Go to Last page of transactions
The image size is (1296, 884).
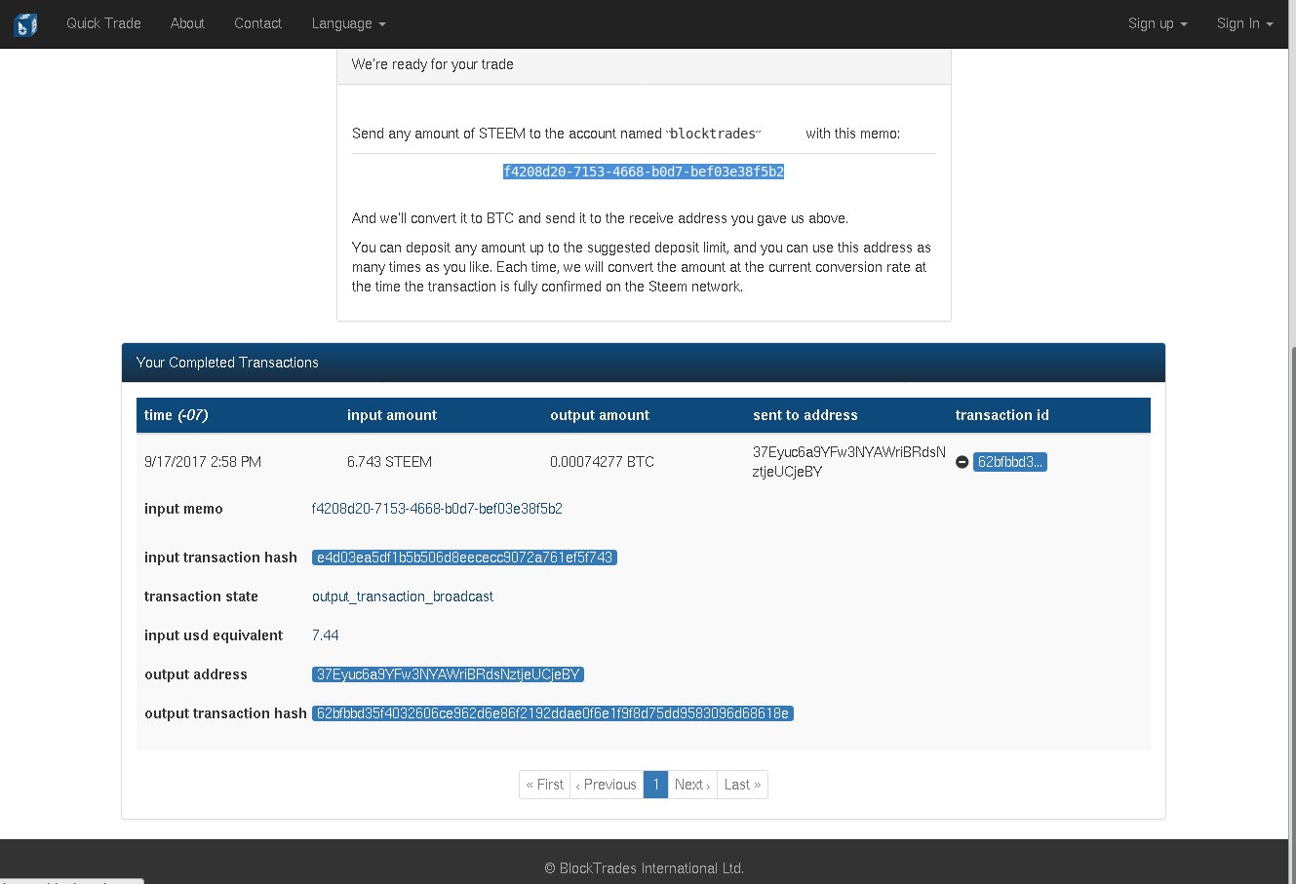click(x=742, y=785)
